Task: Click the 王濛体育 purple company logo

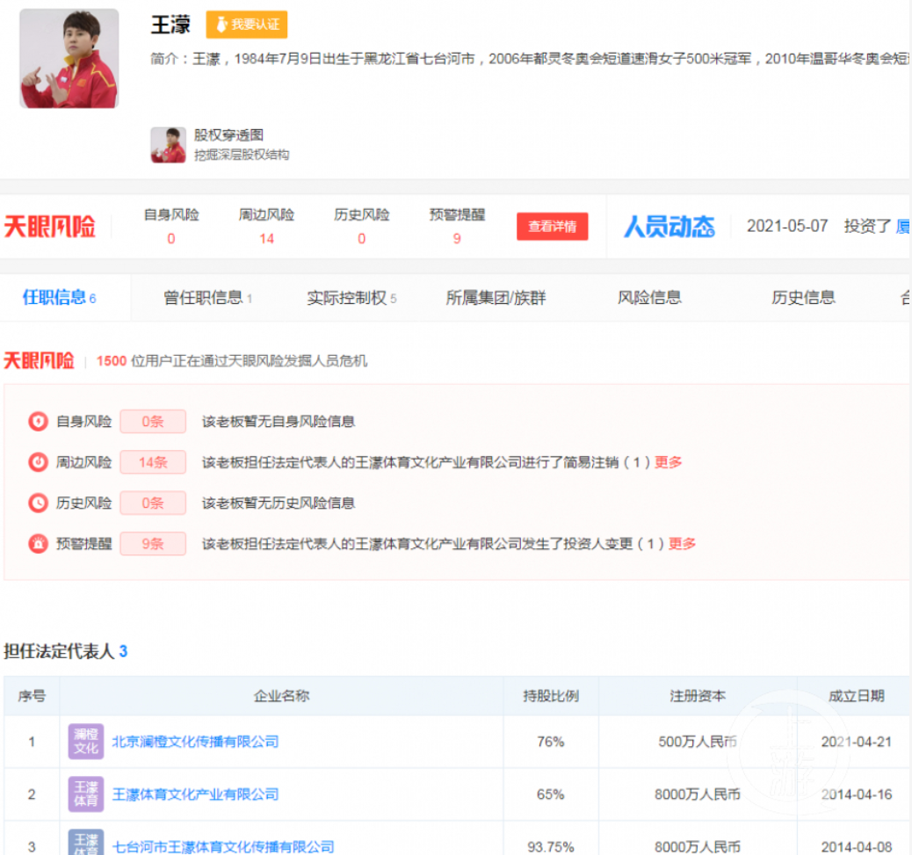Action: point(86,793)
